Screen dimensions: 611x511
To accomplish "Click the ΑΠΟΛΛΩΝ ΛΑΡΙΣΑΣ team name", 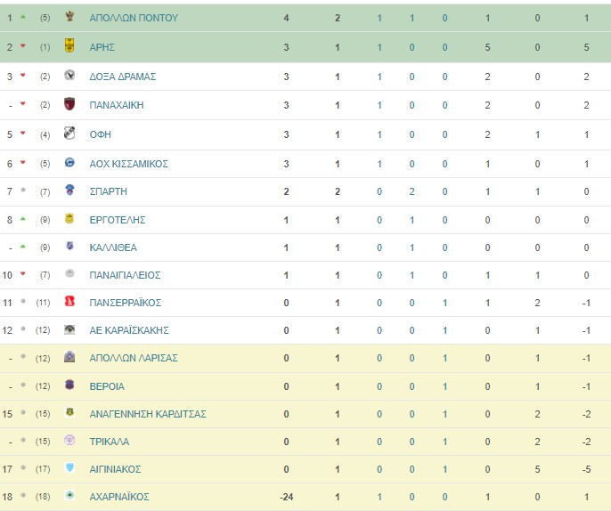I will pyautogui.click(x=134, y=358).
